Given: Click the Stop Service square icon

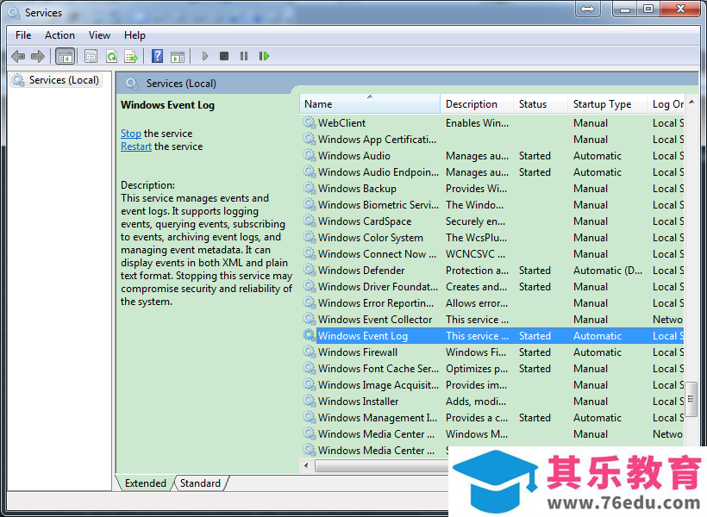Looking at the screenshot, I should click(x=224, y=56).
